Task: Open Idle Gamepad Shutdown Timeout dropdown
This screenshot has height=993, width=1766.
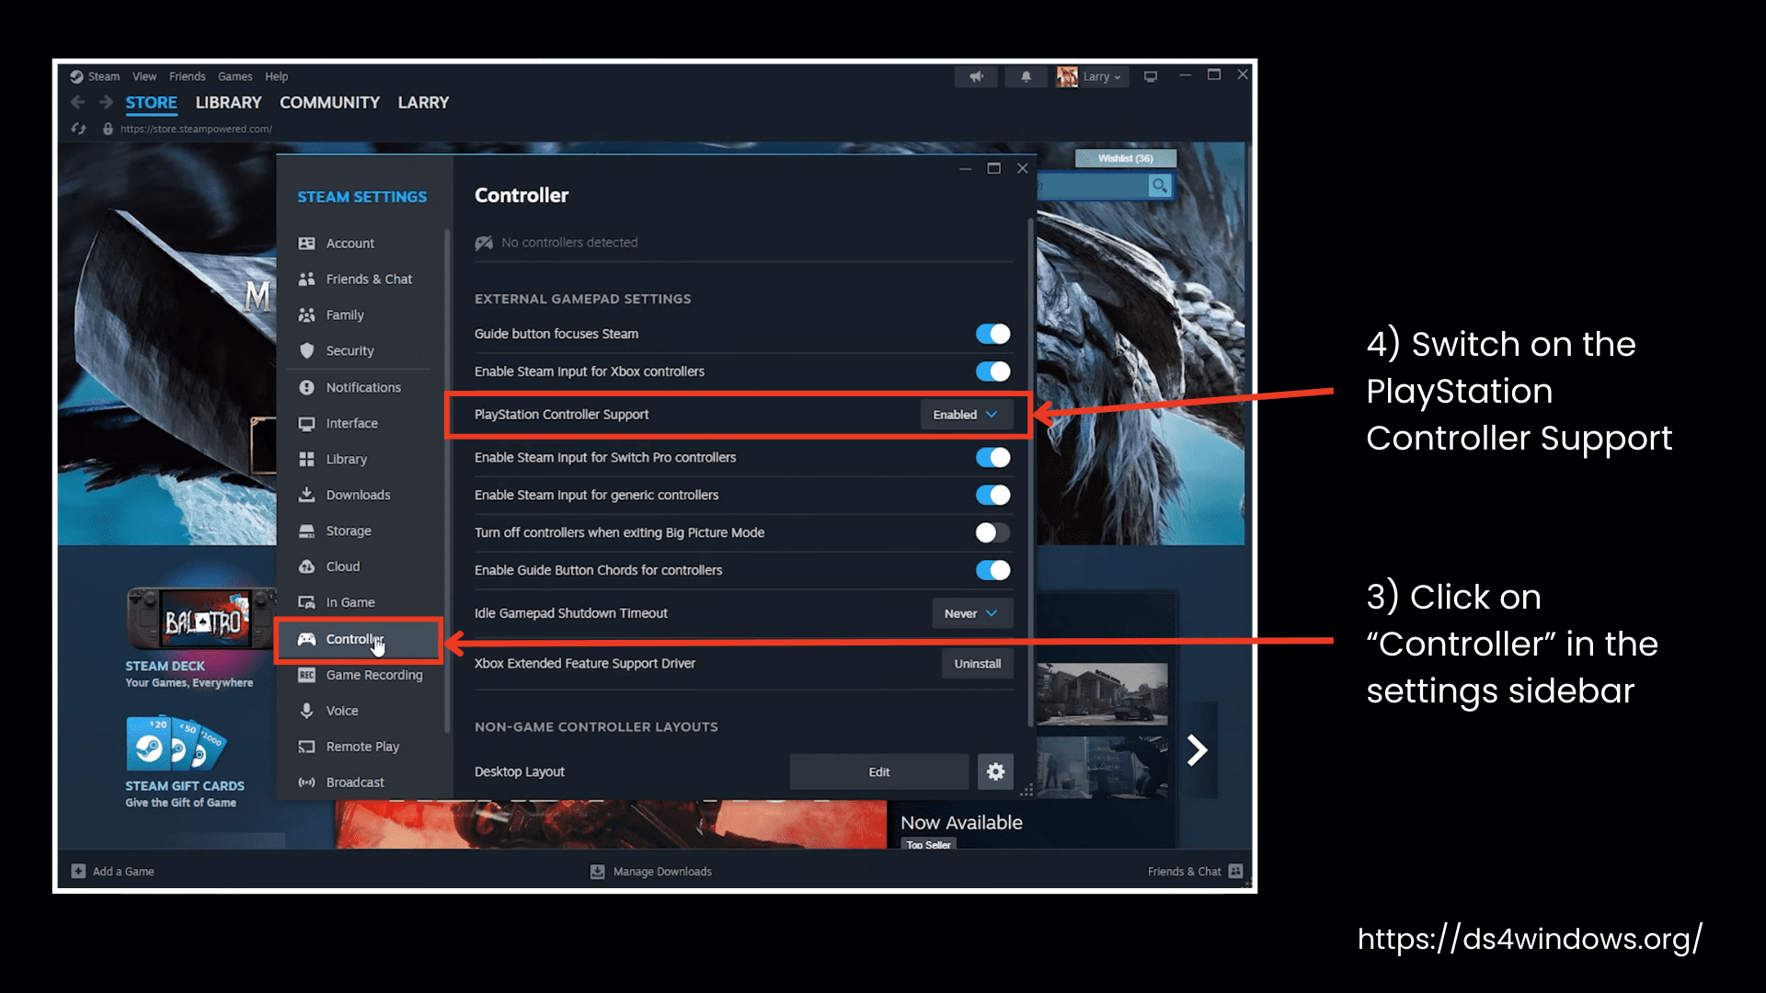Action: click(x=971, y=613)
